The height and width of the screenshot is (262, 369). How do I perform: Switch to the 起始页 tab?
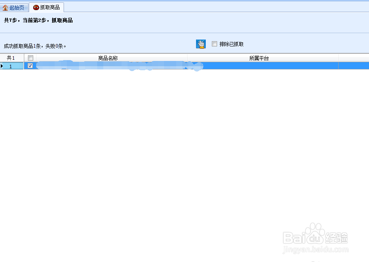tap(14, 8)
